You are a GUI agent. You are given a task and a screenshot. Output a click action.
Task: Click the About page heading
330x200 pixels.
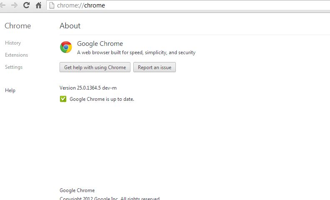pos(70,26)
